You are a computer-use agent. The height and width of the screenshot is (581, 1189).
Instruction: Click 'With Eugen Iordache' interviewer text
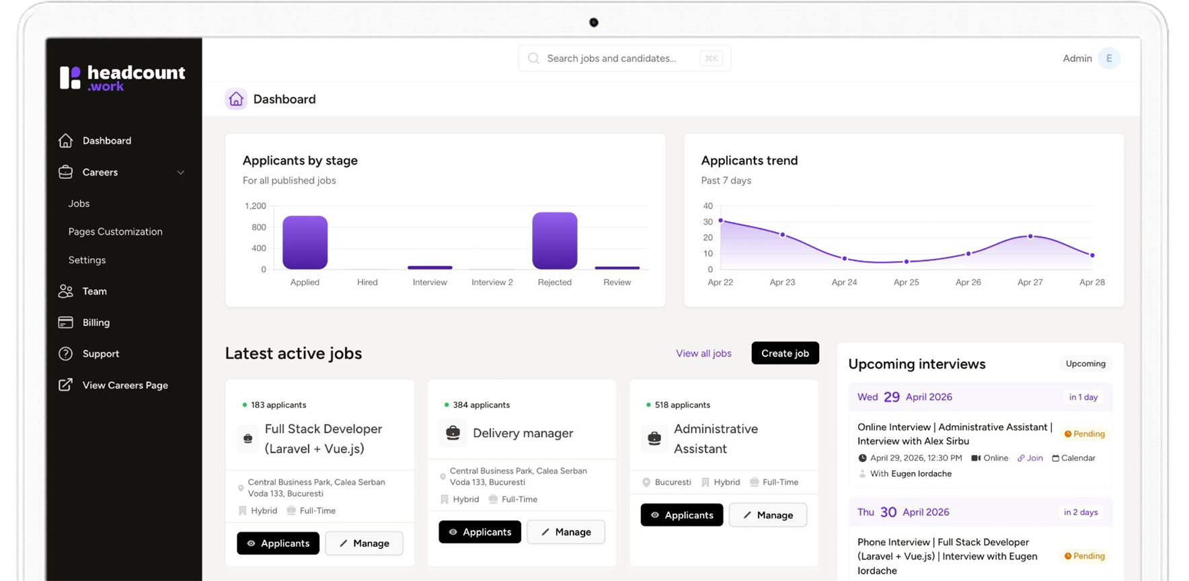pyautogui.click(x=911, y=473)
